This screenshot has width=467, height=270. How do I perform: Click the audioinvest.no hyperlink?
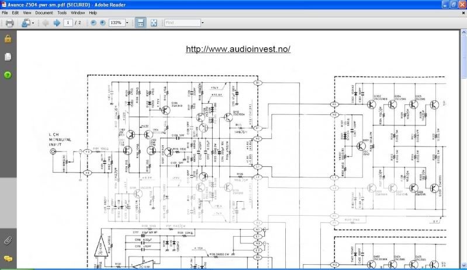(x=238, y=49)
